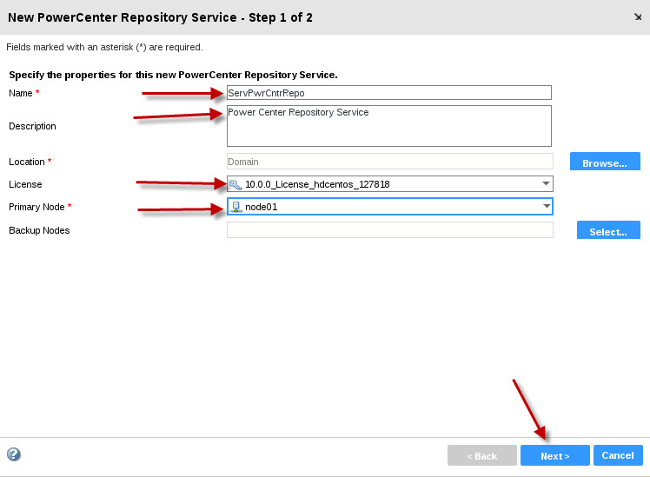The image size is (650, 477).
Task: Click the Select... button for Backup Nodes
Action: click(x=608, y=230)
